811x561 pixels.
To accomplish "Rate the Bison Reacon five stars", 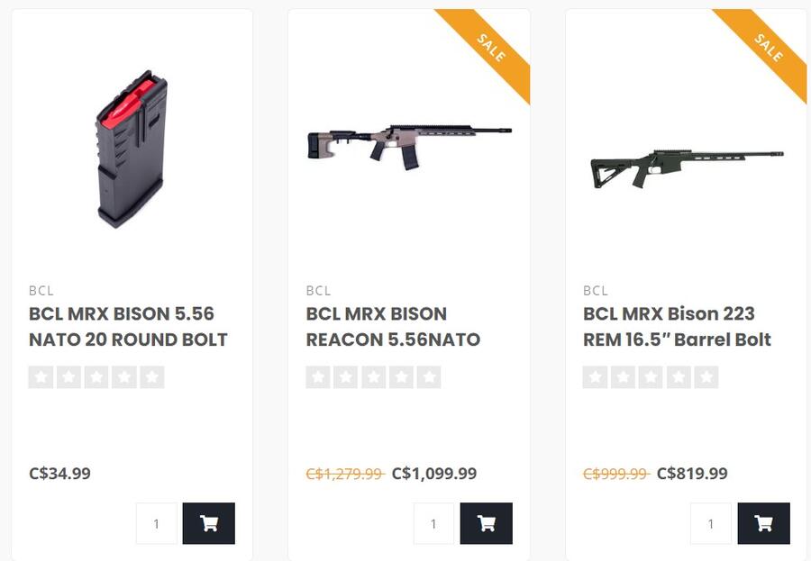I will (429, 377).
